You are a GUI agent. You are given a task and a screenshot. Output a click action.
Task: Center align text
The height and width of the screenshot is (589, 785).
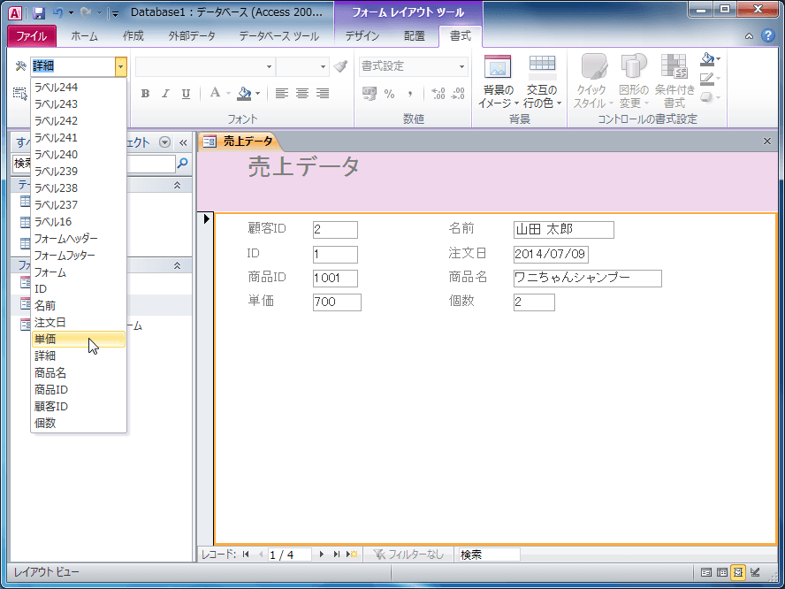click(302, 93)
